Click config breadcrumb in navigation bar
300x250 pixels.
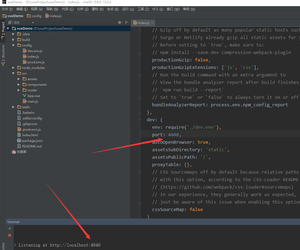tap(34, 16)
